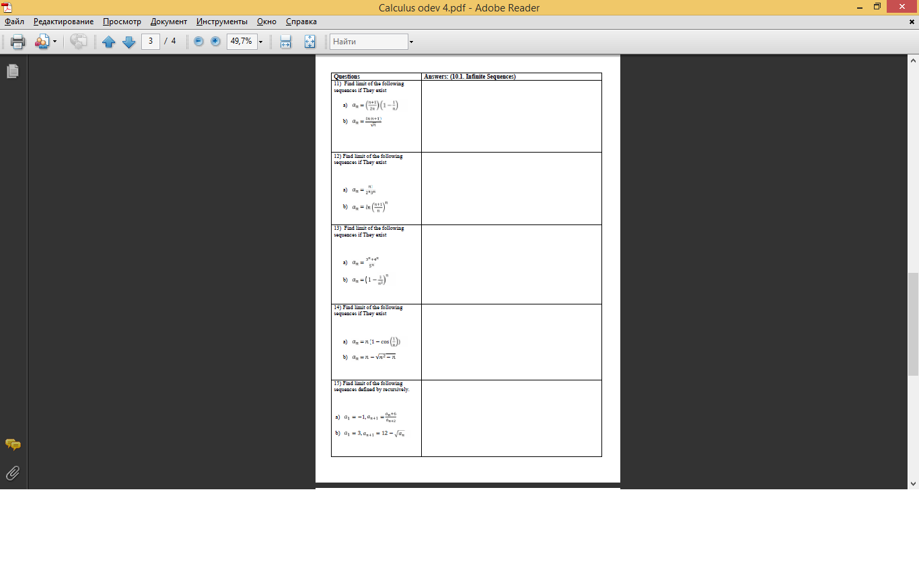Open the Файл menu
The image size is (919, 578).
pos(14,22)
